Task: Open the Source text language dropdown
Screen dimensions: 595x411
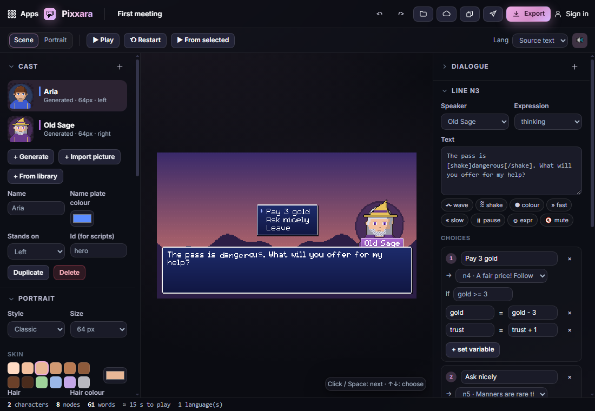Action: 540,41
